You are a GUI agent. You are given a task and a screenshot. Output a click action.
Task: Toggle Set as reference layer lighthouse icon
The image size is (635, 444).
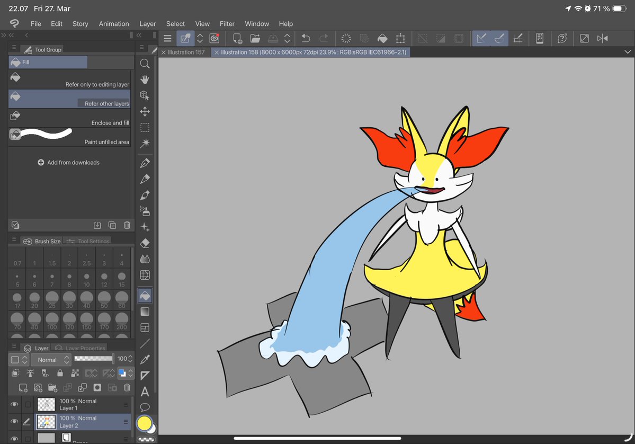pos(30,373)
